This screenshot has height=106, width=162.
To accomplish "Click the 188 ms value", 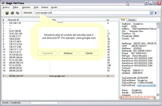I will pyautogui.click(x=109, y=65).
